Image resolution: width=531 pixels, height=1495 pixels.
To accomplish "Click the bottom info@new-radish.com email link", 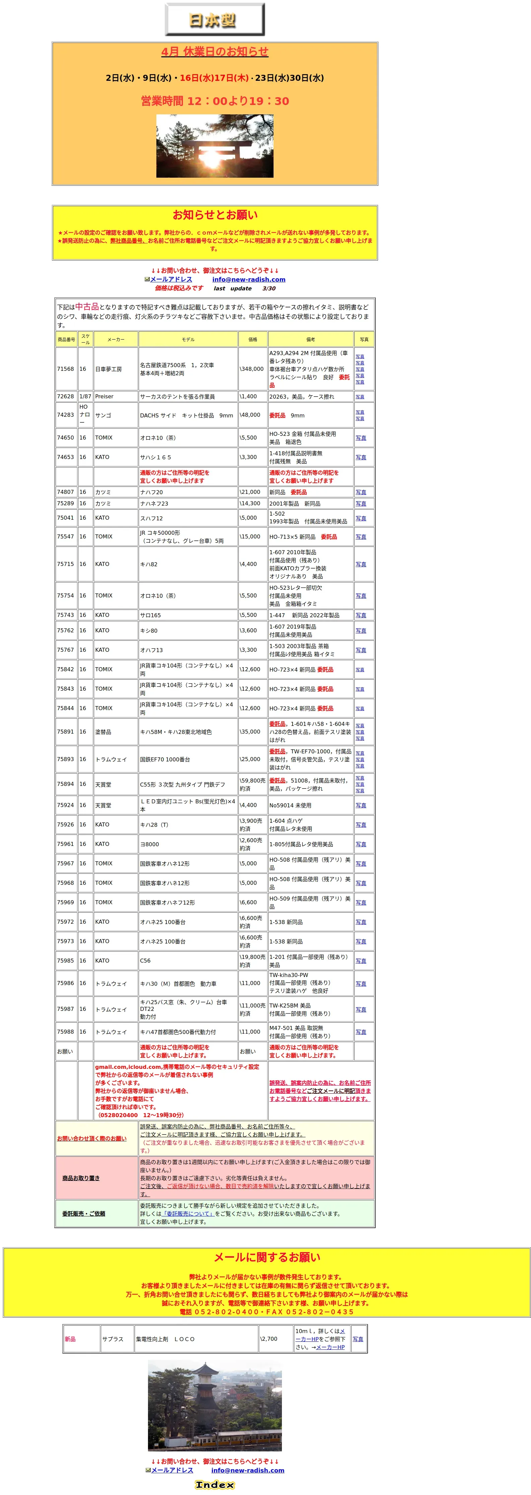I will (x=247, y=1470).
